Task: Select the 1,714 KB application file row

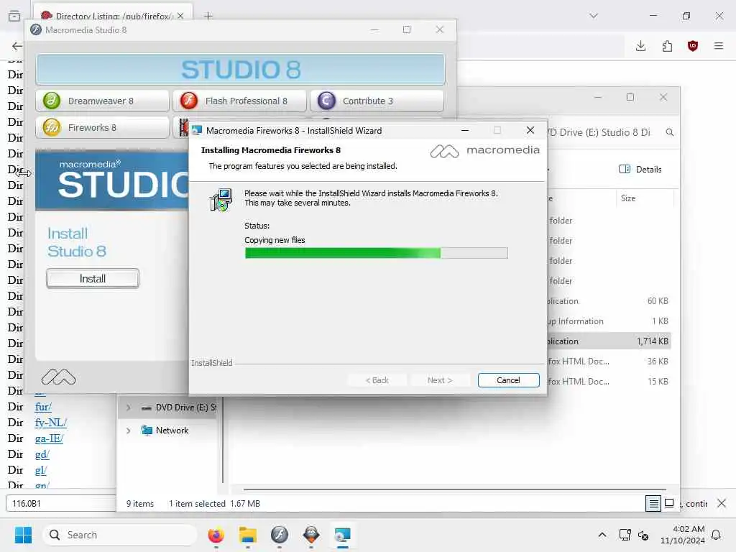Action: click(x=609, y=341)
